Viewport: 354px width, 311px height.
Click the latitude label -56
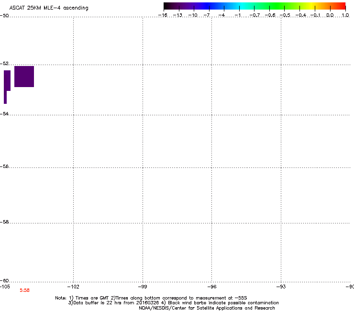4,167
